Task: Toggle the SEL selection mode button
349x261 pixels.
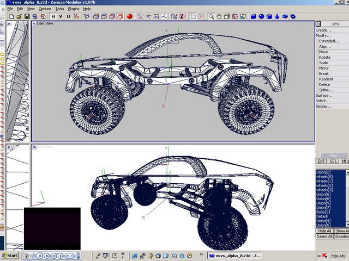Action: click(x=334, y=161)
